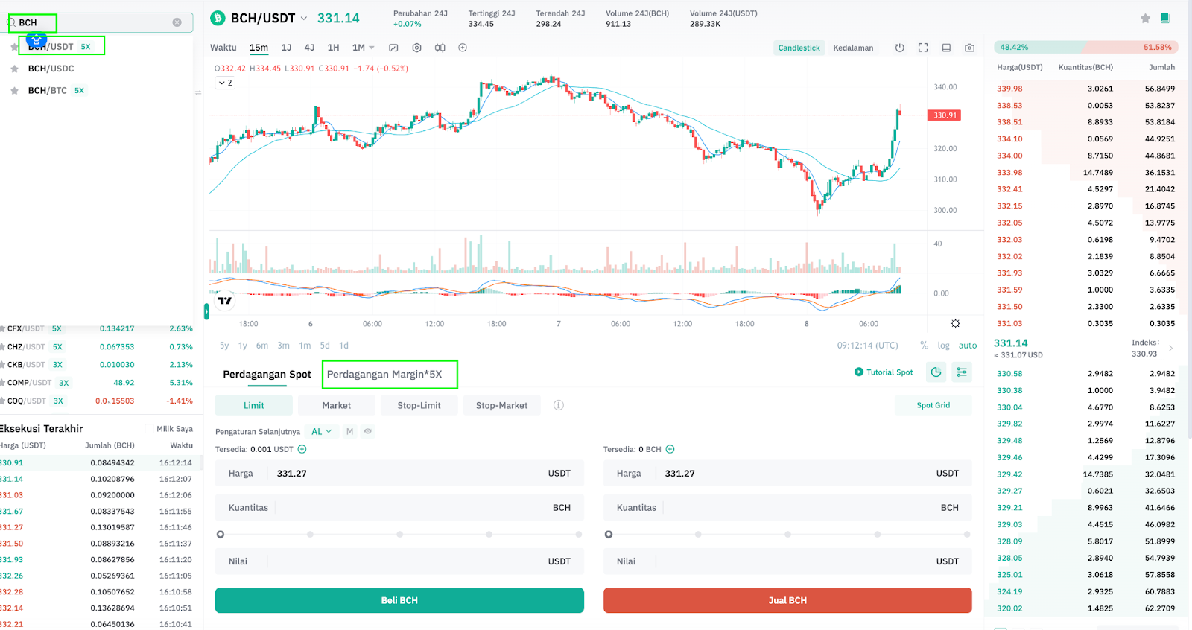Click the sell Nilai USDT input
The height and width of the screenshot is (630, 1192).
[787, 561]
